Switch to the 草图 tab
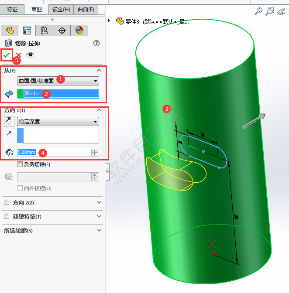 (37, 9)
